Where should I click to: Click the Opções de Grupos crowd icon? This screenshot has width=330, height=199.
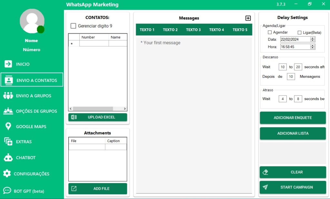click(x=8, y=111)
